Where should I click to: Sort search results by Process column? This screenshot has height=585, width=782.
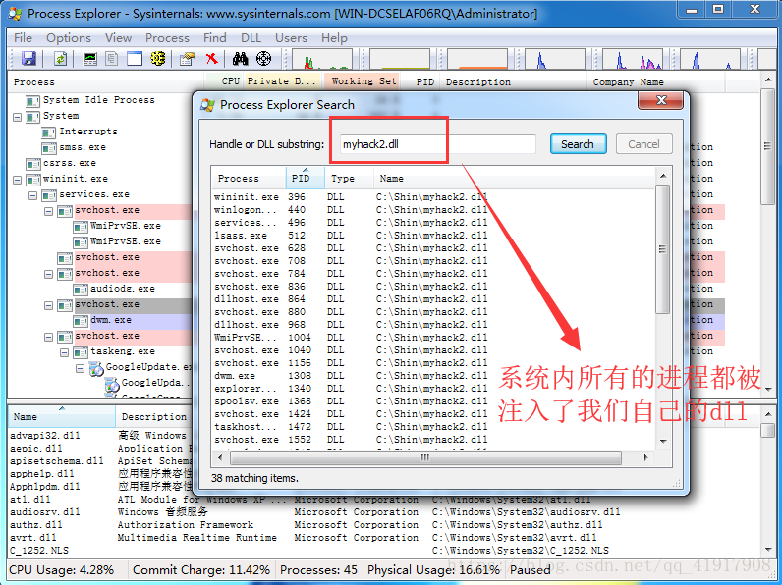(x=249, y=179)
